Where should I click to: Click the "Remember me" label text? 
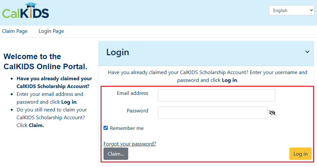(x=127, y=128)
